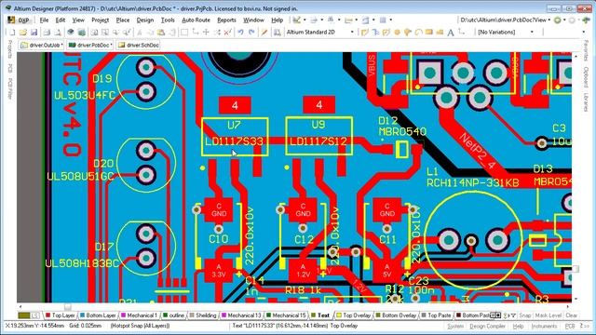The image size is (596, 335).
Task: Open the File menu
Action: tap(44, 20)
